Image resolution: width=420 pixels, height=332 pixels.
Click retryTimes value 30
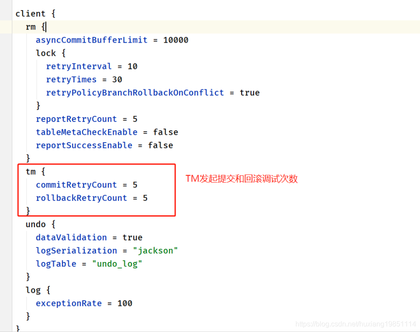coord(117,79)
